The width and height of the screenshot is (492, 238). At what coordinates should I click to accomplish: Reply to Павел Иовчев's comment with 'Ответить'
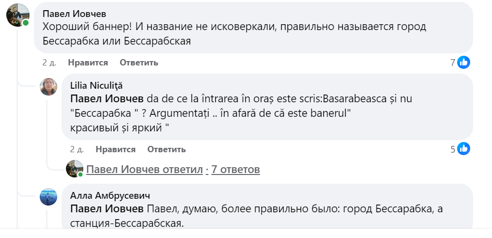139,63
